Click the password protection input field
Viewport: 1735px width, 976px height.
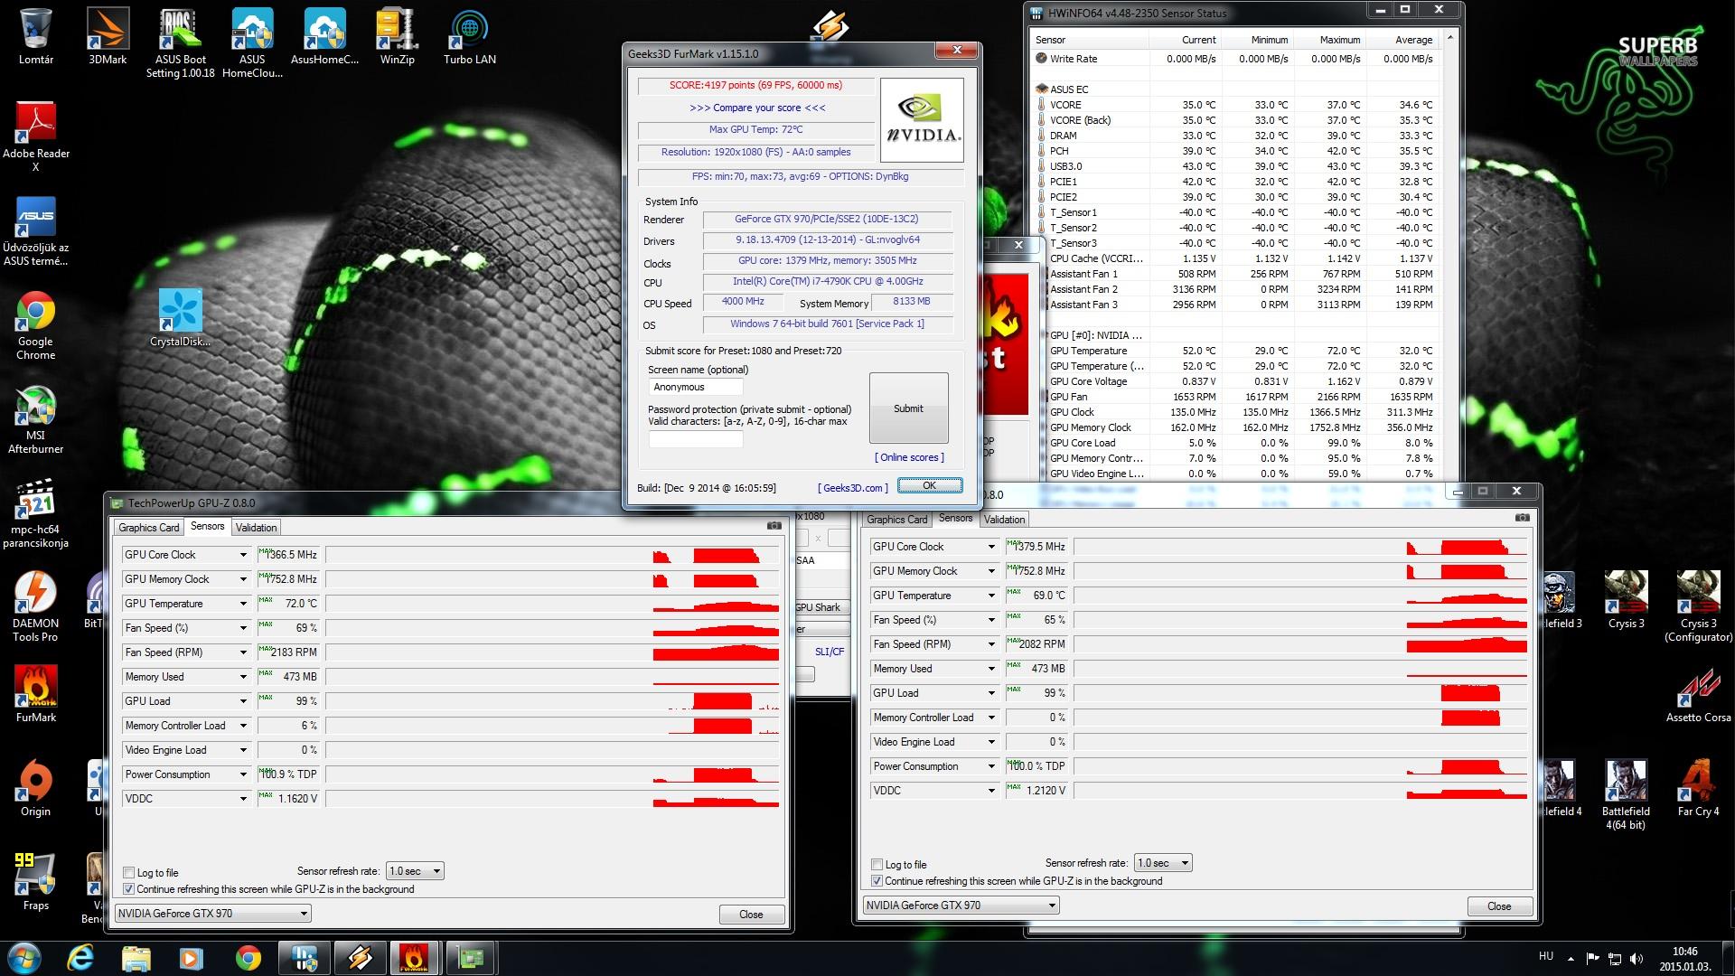pyautogui.click(x=696, y=440)
